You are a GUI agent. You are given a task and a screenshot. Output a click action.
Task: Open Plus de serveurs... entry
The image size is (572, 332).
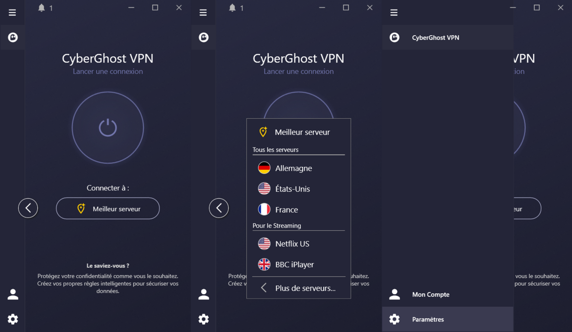[298, 288]
